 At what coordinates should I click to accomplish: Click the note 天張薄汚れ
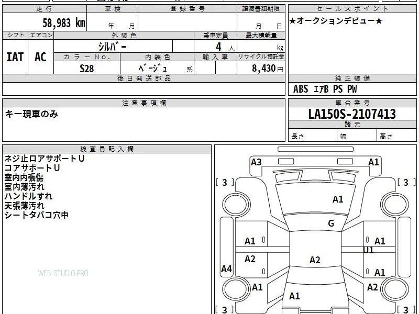24,206
